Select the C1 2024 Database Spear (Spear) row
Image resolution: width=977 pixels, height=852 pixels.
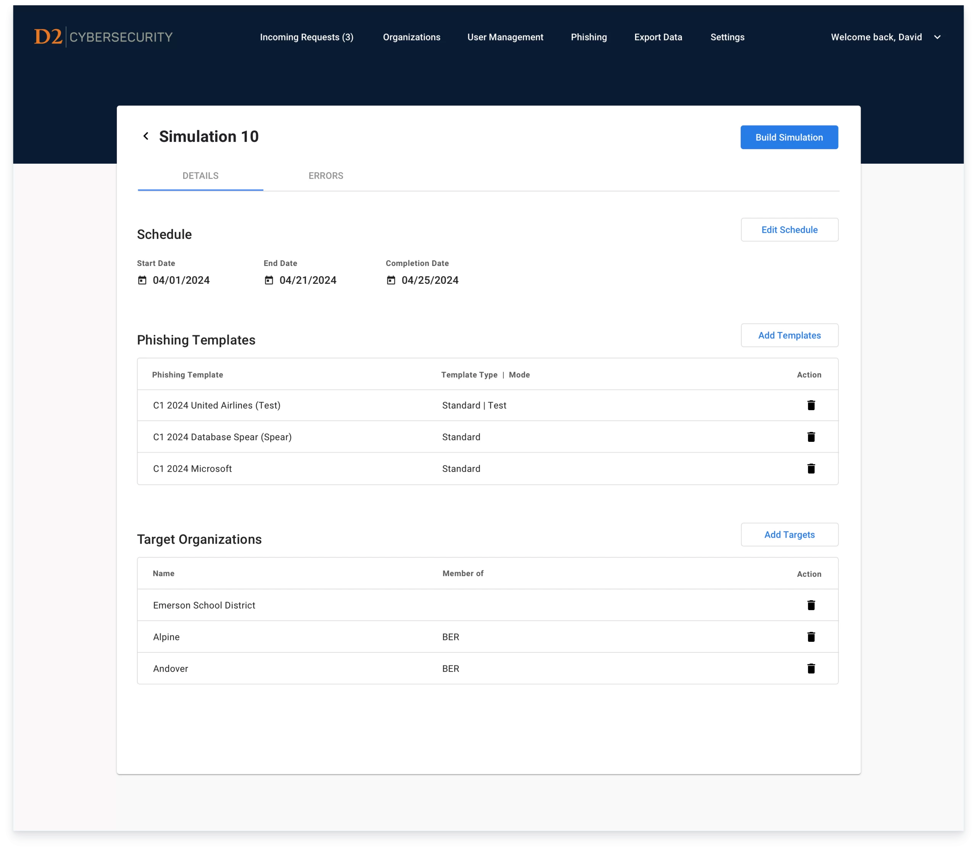click(488, 437)
